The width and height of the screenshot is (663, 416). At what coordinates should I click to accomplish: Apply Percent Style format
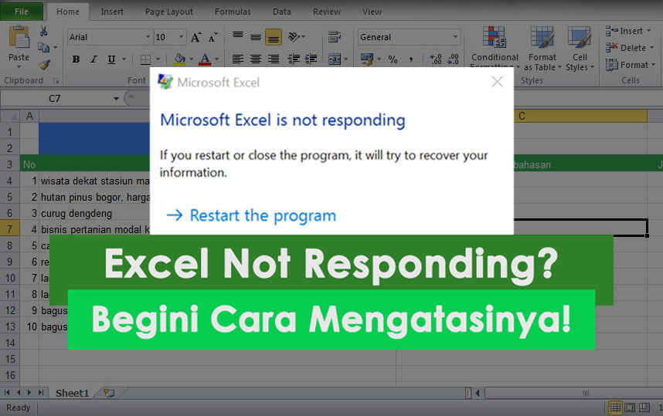393,59
